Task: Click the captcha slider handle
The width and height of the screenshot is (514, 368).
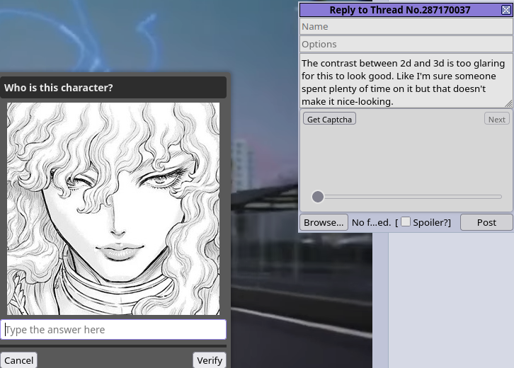Action: click(318, 197)
